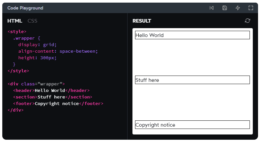
Task: Click the closing brace of .wrapper rule
Action: pos(14,64)
